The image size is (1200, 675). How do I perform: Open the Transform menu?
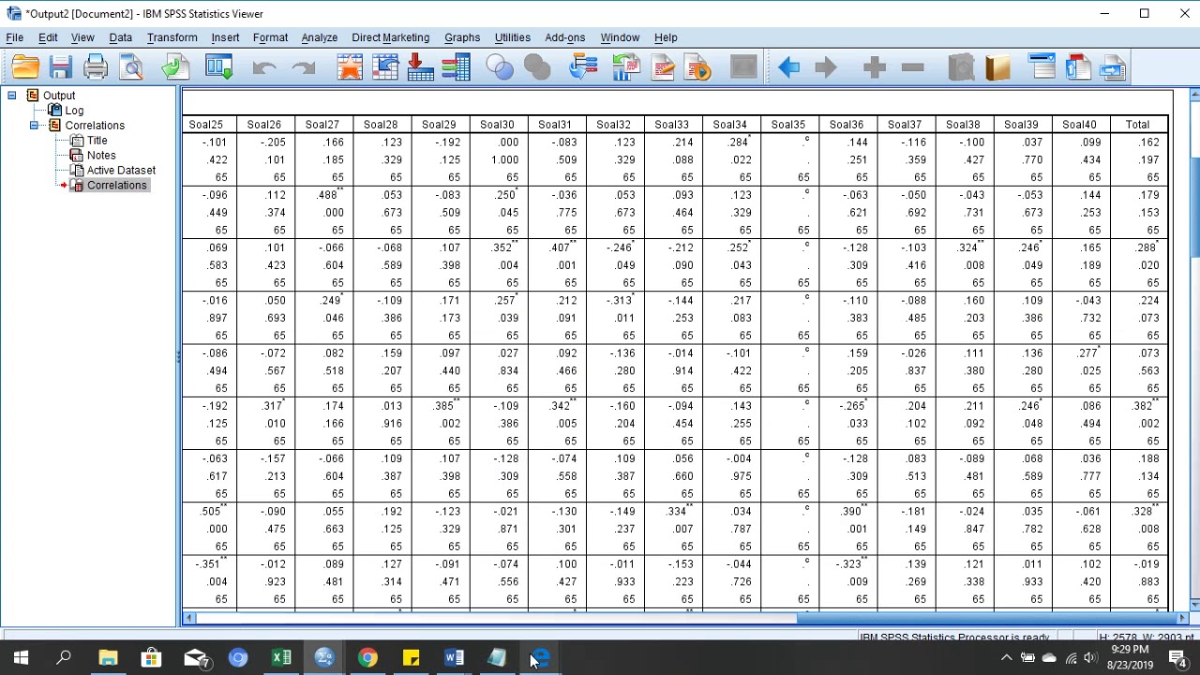(x=172, y=37)
